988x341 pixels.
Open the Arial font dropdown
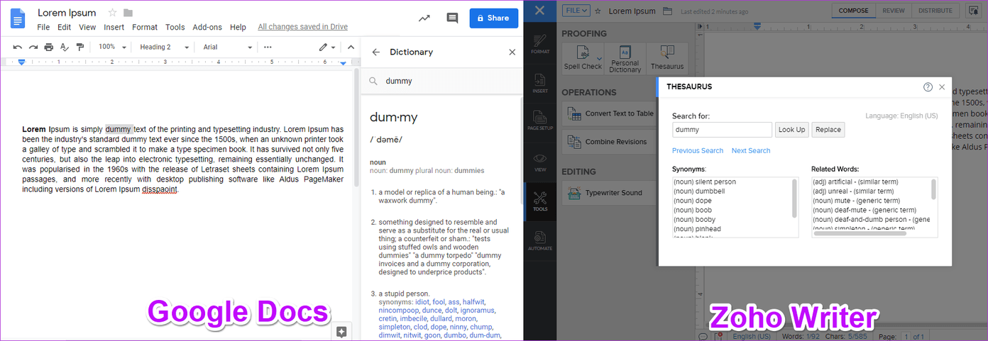tap(228, 47)
